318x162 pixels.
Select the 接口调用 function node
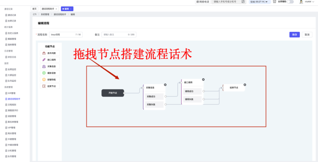coord(50,60)
